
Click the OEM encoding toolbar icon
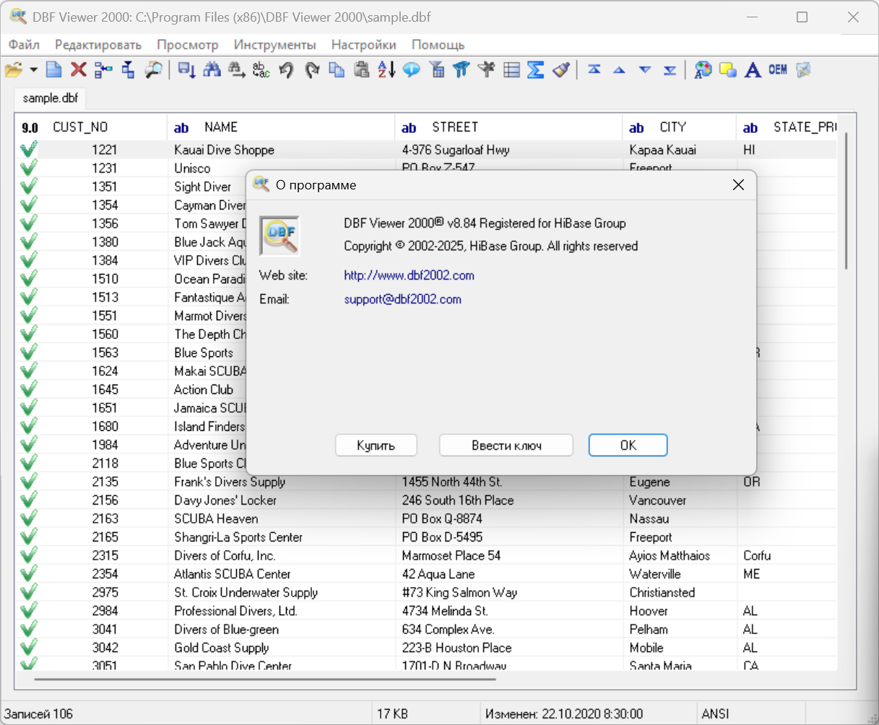point(778,69)
